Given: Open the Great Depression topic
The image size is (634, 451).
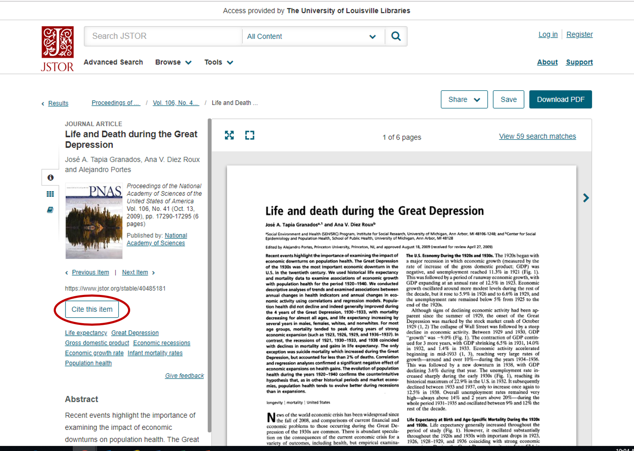Looking at the screenshot, I should point(135,333).
